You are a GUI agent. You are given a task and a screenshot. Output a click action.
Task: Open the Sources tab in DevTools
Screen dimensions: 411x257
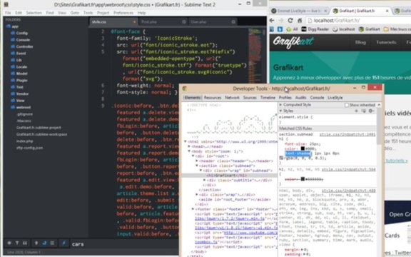point(250,98)
